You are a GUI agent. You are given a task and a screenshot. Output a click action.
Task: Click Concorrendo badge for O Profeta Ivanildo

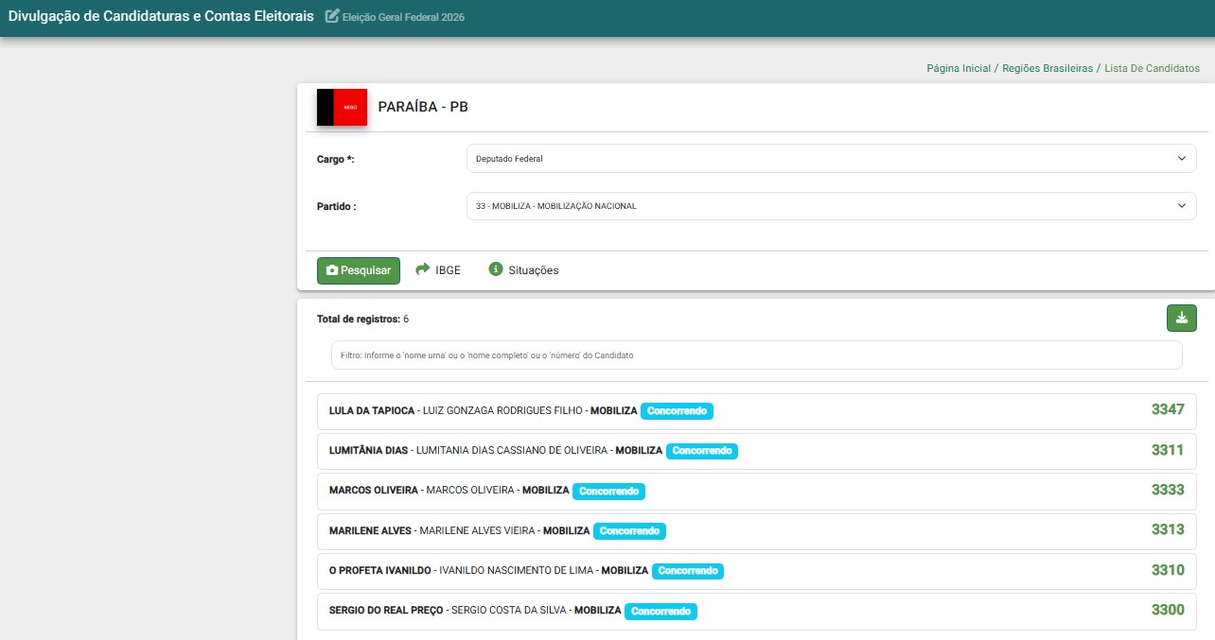688,571
